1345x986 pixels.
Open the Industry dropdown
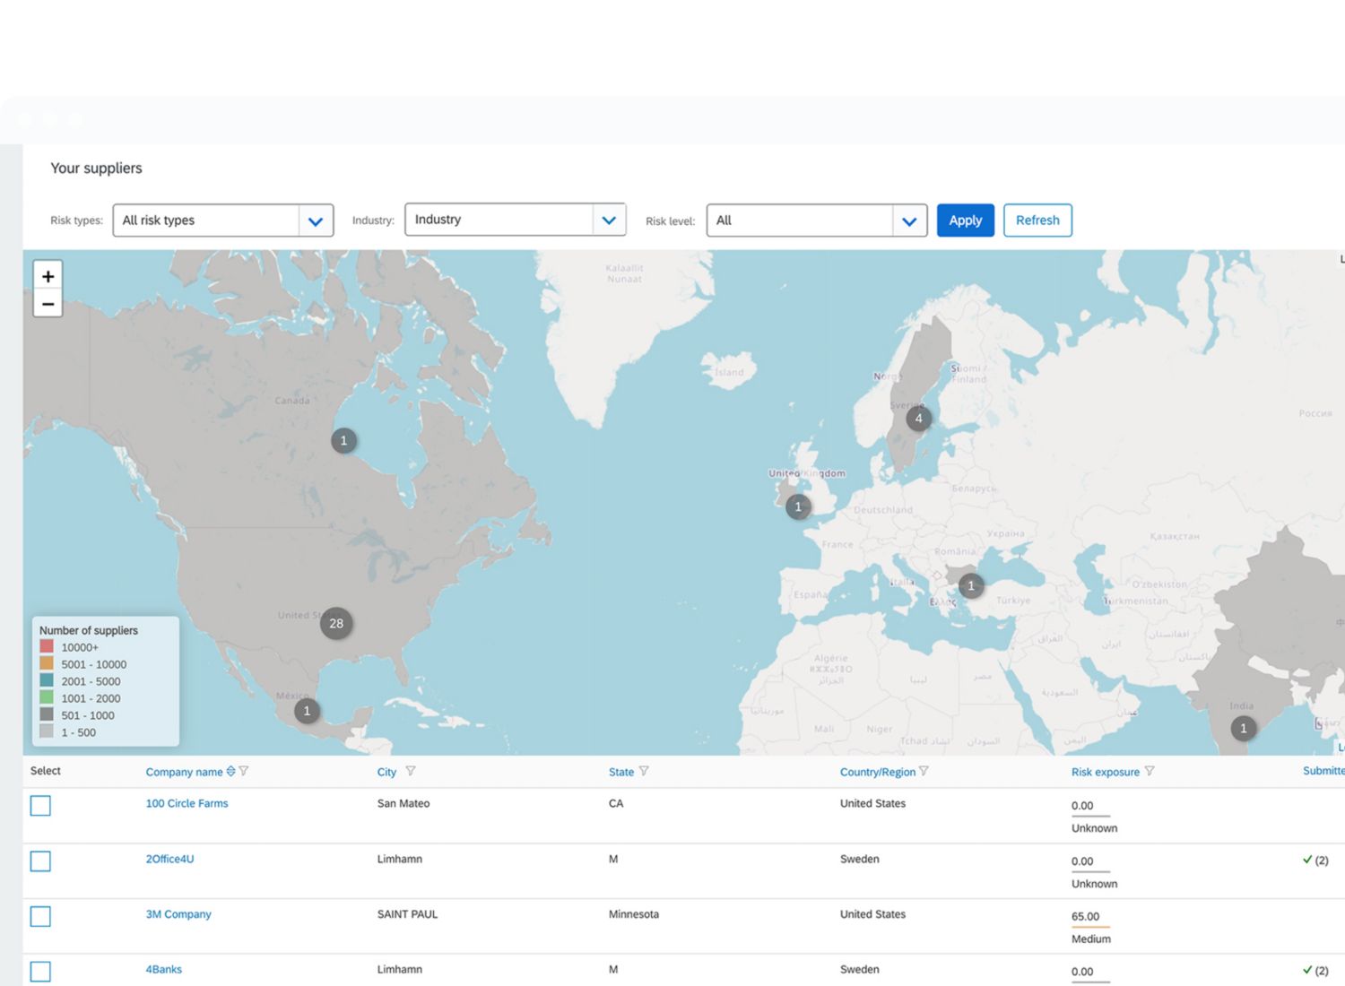[x=609, y=221]
